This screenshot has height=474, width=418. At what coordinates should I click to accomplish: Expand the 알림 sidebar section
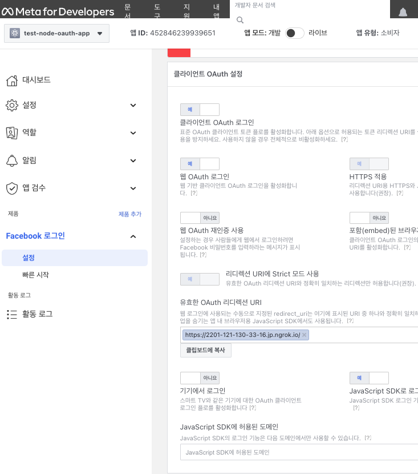(133, 160)
